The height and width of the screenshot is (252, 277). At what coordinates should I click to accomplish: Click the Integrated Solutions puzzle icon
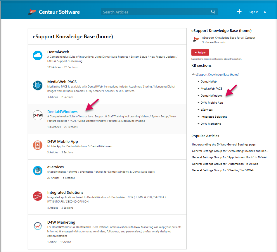38,196
